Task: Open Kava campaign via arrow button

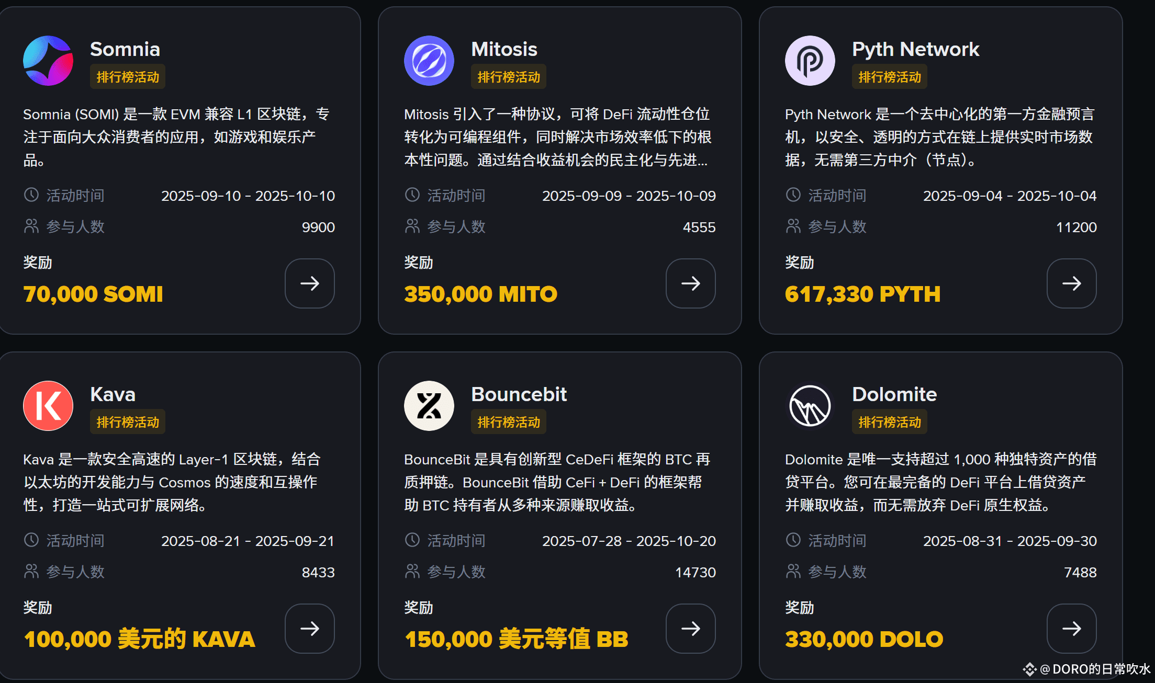Action: (x=310, y=629)
